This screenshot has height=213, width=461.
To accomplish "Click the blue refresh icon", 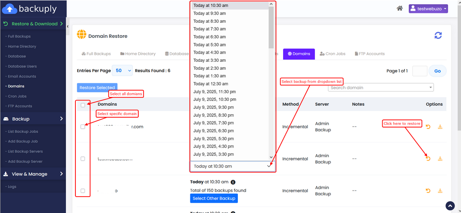I will (438, 36).
